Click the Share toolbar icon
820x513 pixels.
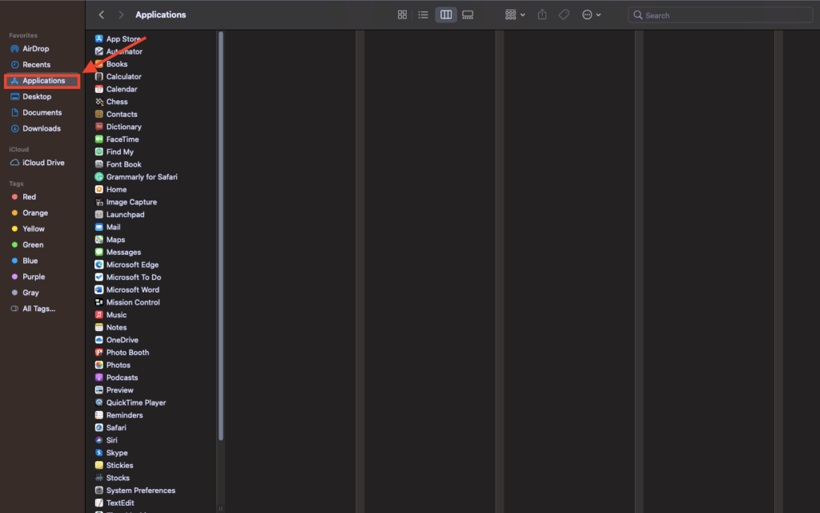542,14
